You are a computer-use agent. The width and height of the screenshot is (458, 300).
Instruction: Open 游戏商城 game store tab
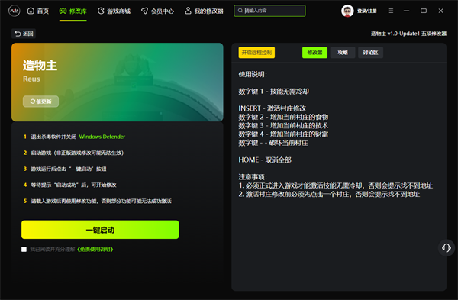click(x=114, y=11)
